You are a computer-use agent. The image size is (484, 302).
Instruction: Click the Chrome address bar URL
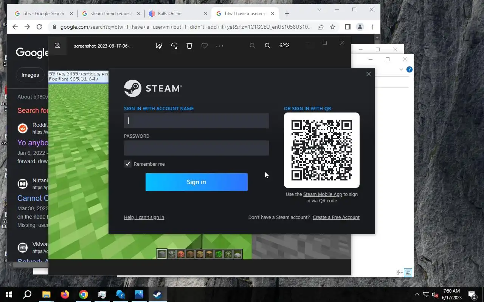tap(186, 27)
